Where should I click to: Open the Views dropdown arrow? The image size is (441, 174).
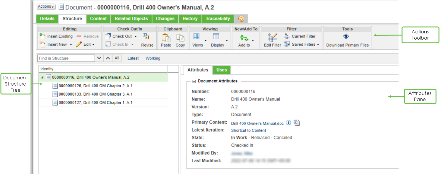[206, 40]
